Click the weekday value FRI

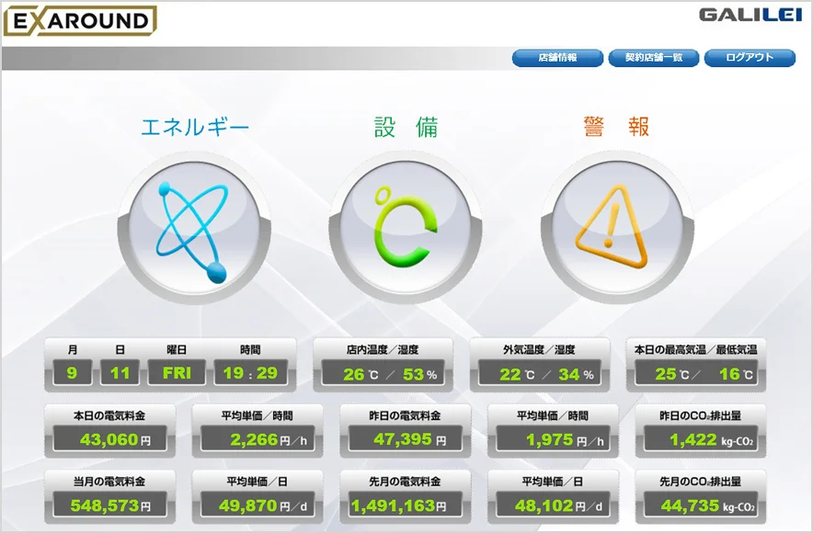click(177, 372)
